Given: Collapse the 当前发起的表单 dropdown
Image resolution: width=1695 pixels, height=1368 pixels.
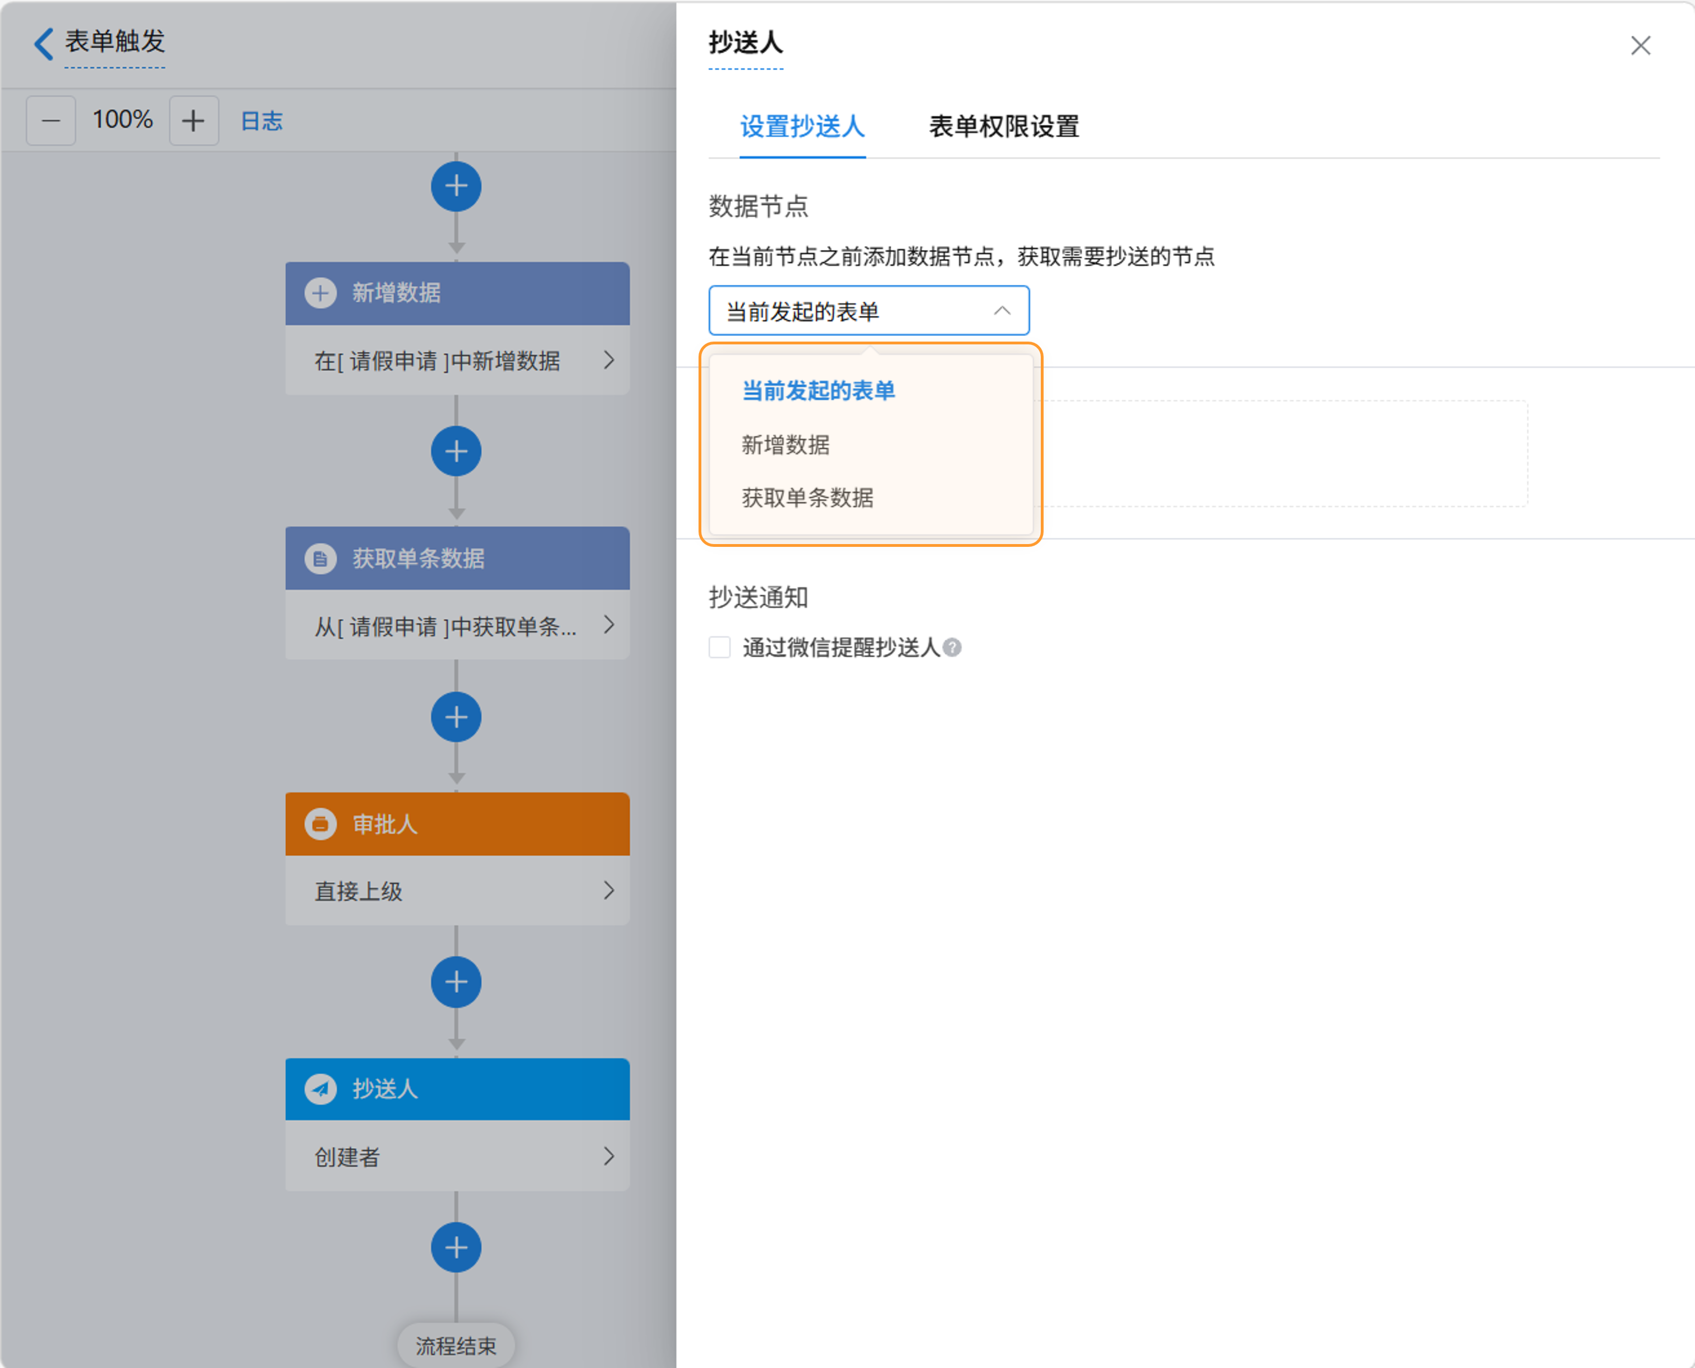Looking at the screenshot, I should pos(1001,311).
